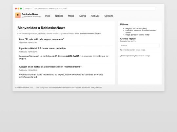Open the Inicio nav item

[48, 16]
